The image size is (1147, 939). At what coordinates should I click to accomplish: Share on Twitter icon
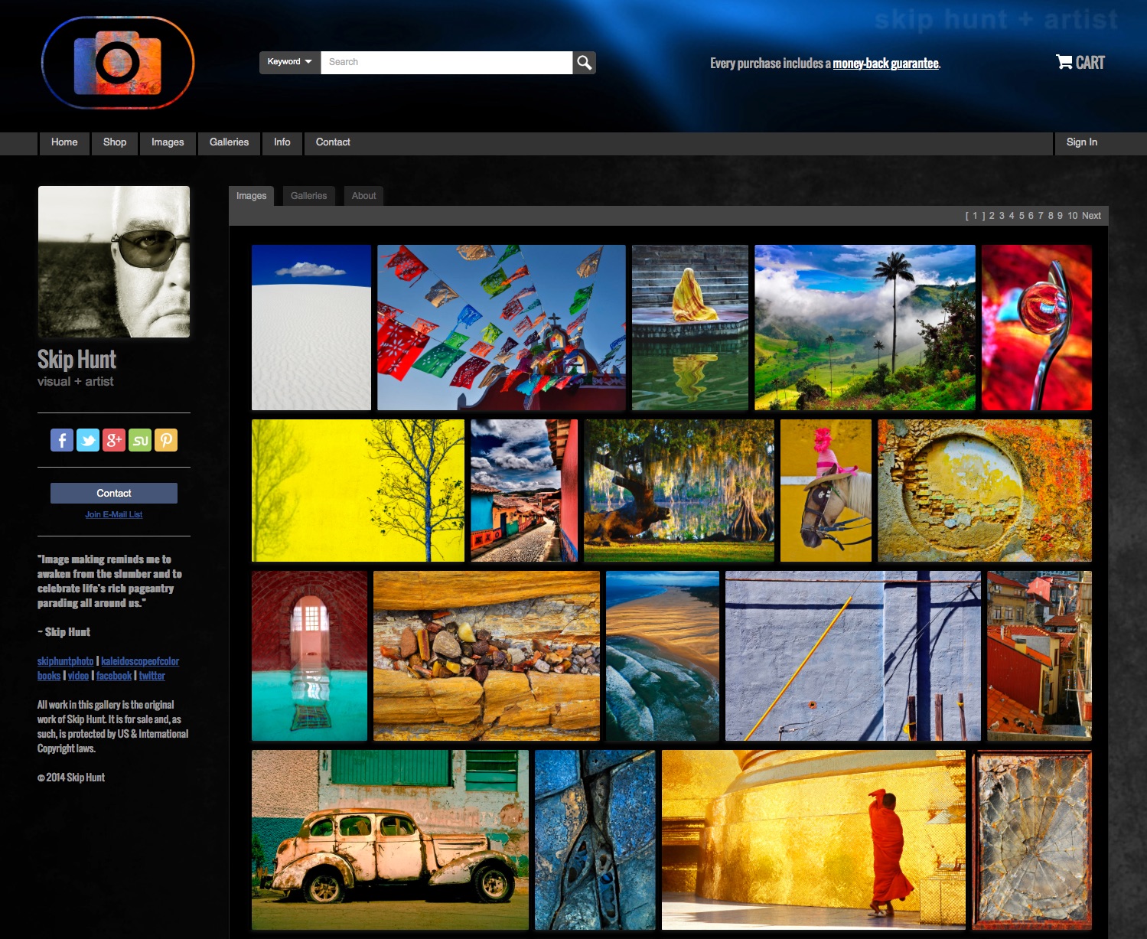[x=88, y=440]
